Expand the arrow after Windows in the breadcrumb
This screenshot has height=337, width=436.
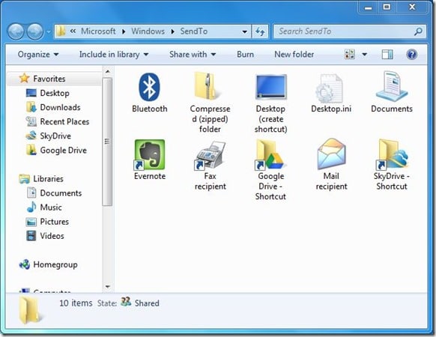[172, 31]
